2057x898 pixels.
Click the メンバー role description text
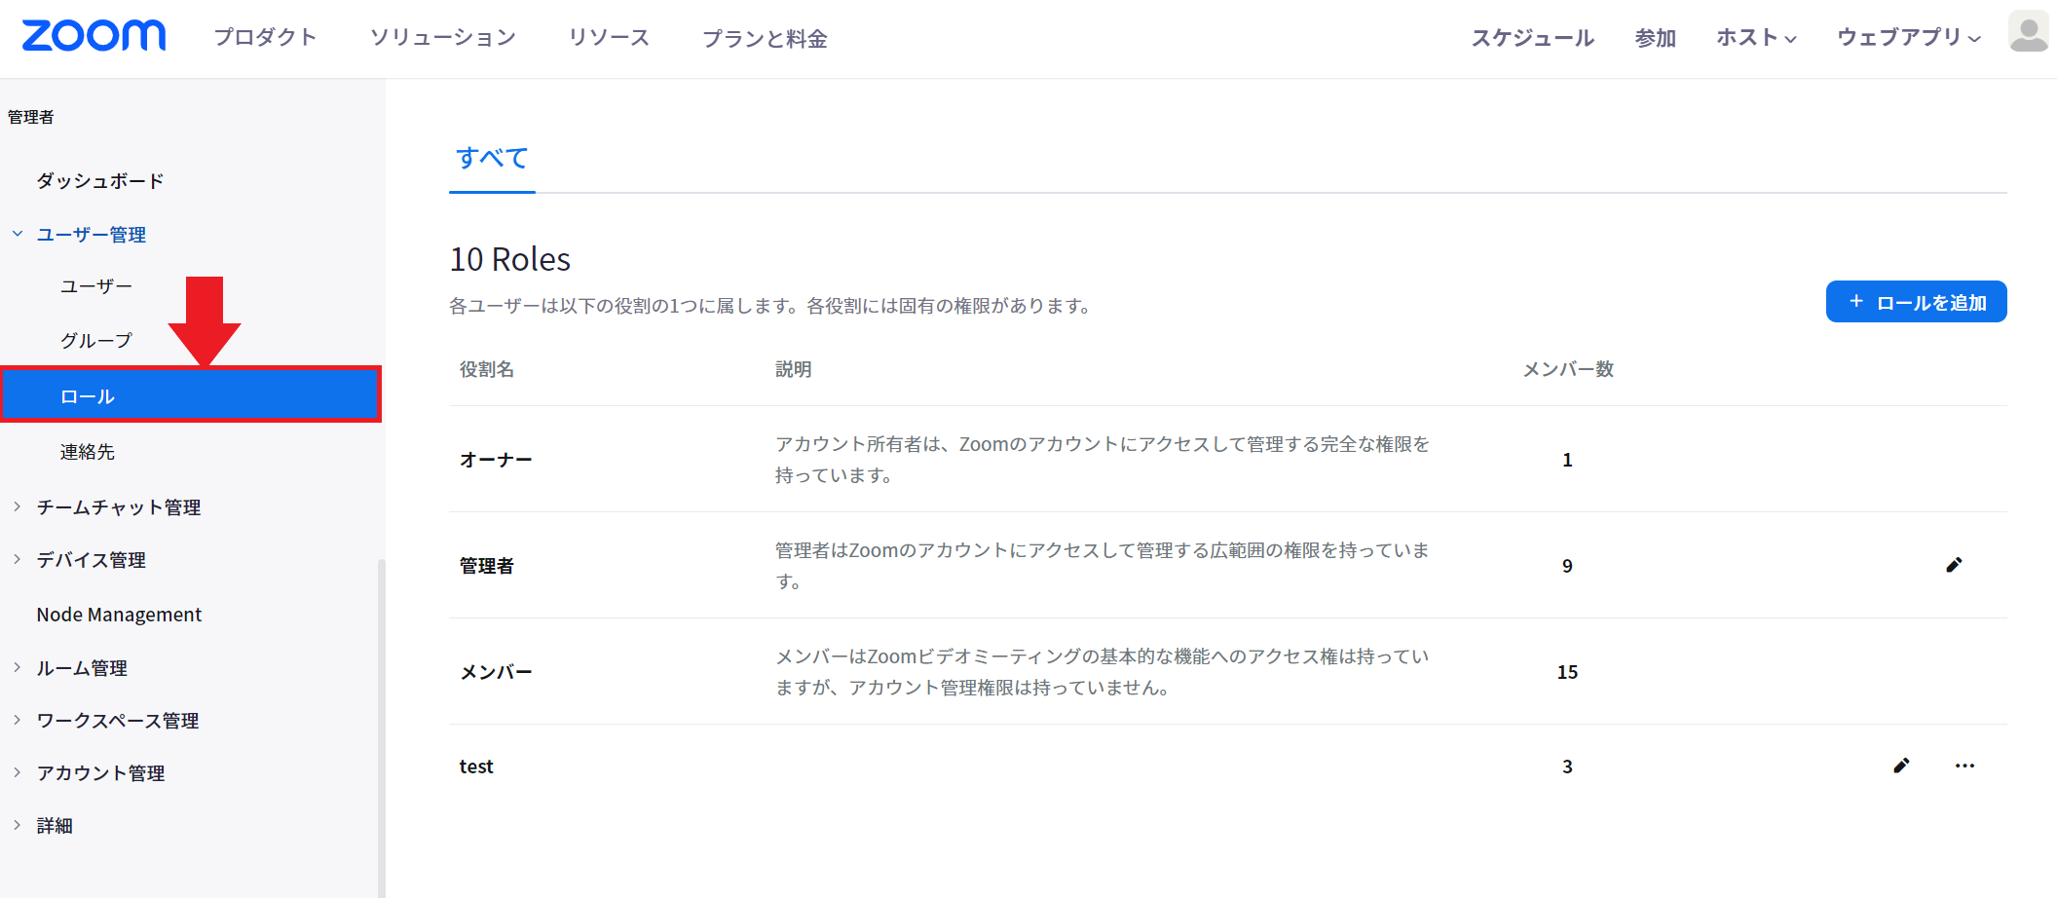(1102, 672)
